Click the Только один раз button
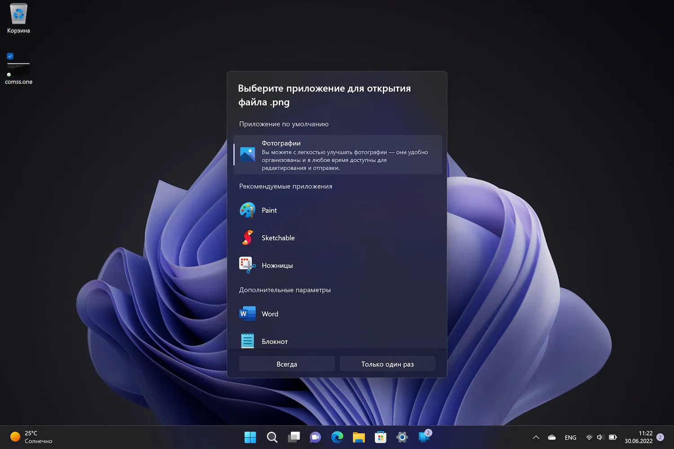This screenshot has width=674, height=449. click(x=387, y=364)
